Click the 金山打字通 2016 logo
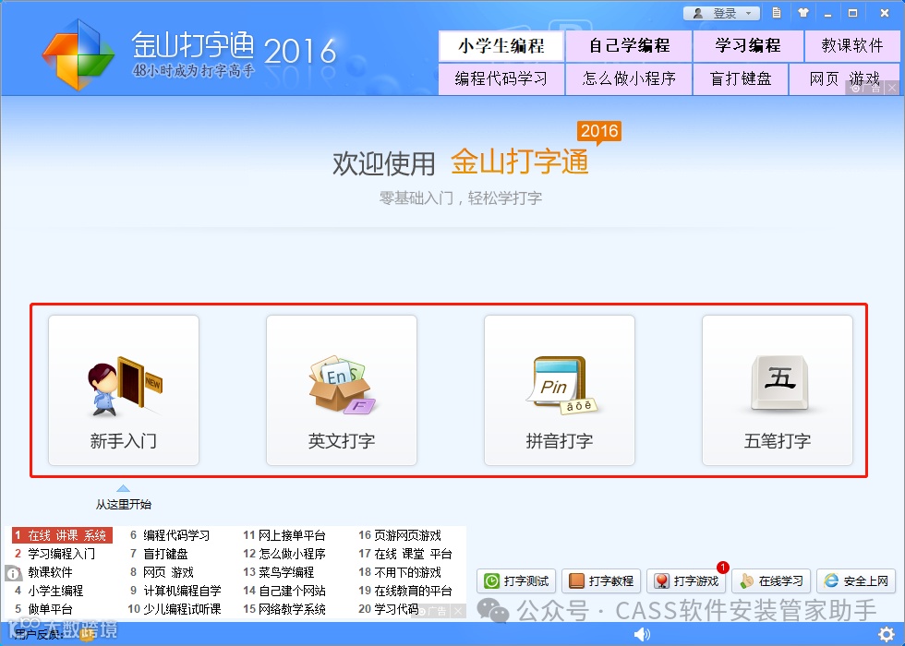 click(x=189, y=54)
